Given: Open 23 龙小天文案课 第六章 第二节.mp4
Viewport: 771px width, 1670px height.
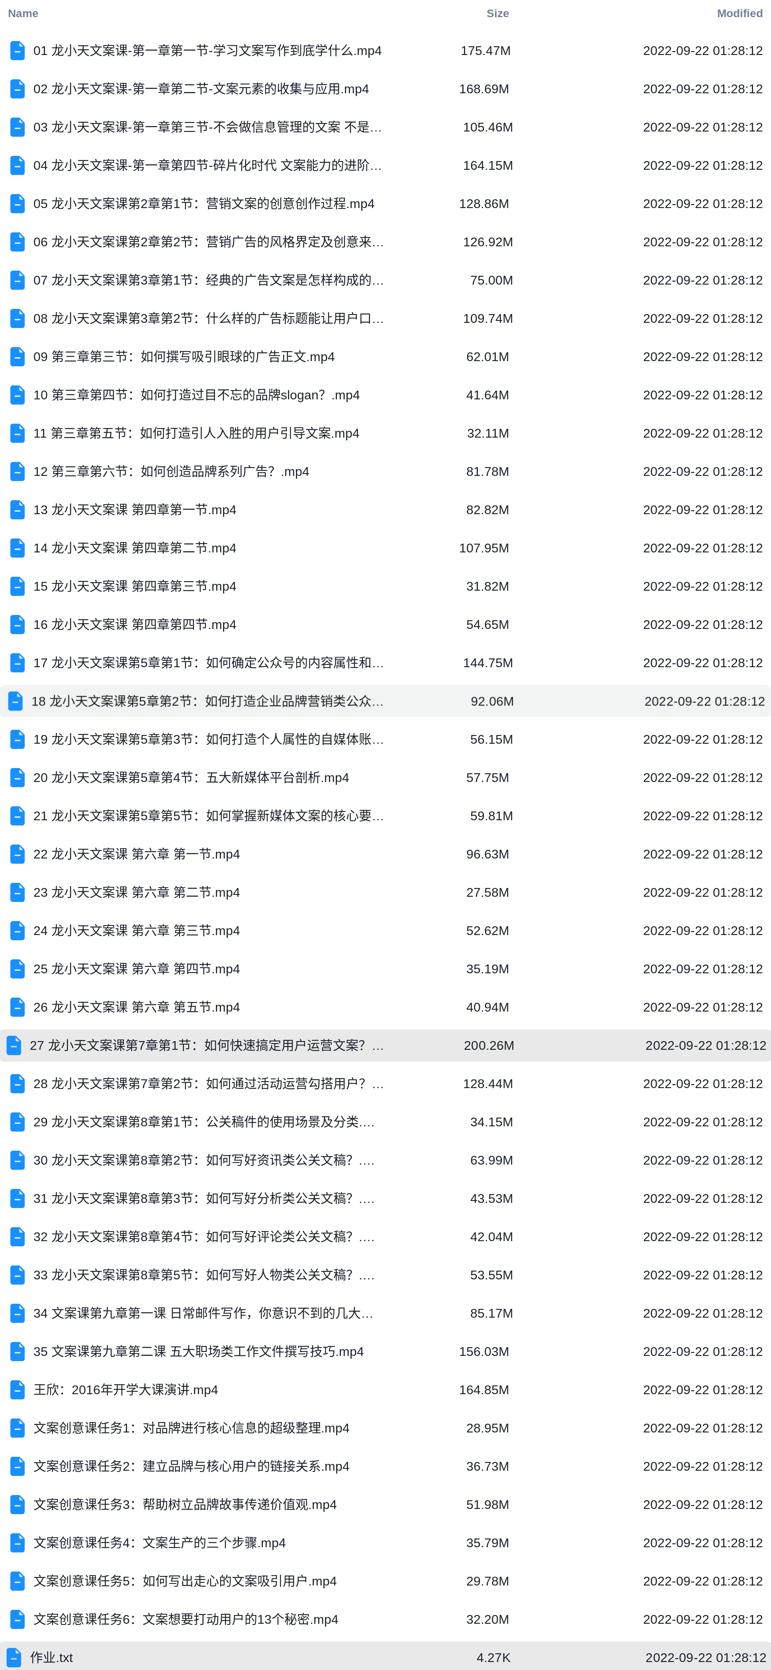Looking at the screenshot, I should click(137, 892).
